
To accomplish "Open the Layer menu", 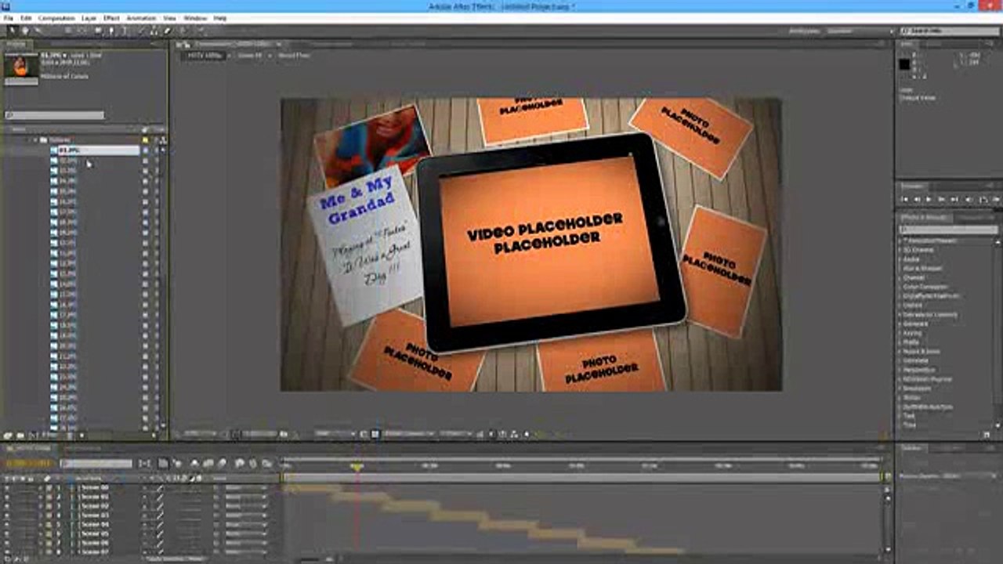I will (x=89, y=18).
